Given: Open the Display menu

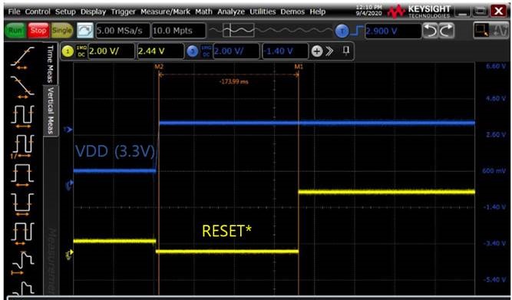Looking at the screenshot, I should pos(93,12).
